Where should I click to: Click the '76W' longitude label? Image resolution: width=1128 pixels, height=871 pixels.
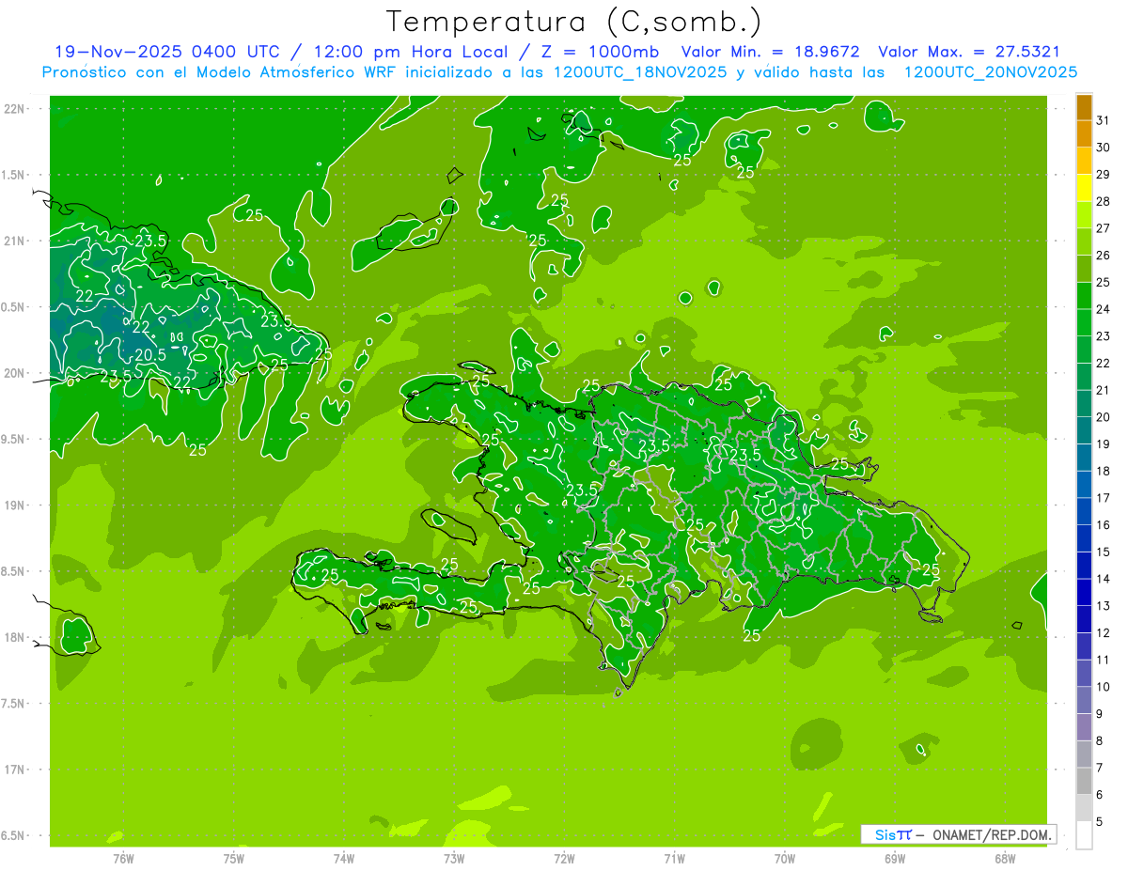[x=123, y=858]
